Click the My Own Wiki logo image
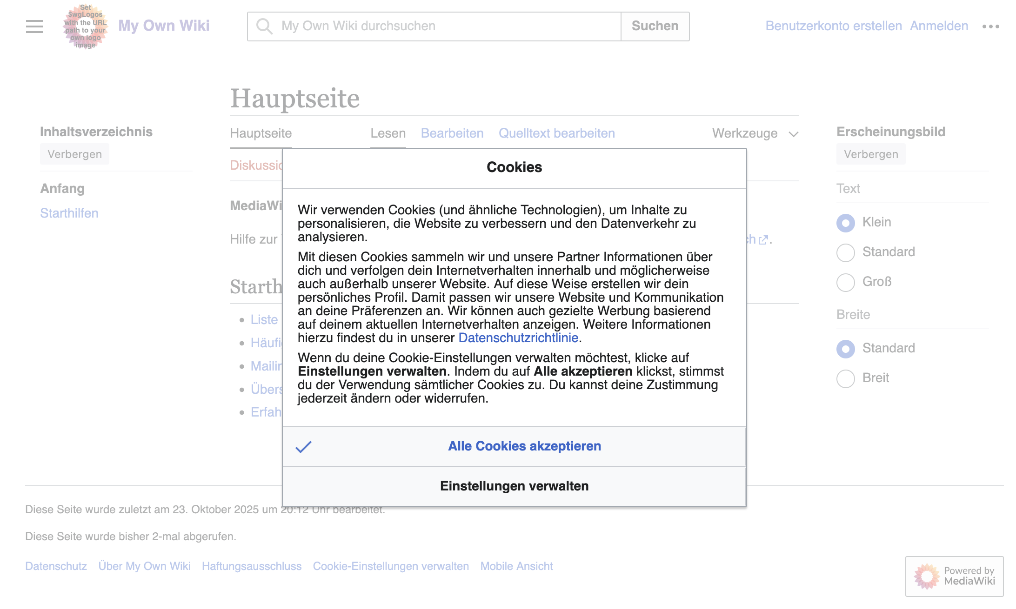The height and width of the screenshot is (609, 1016). tap(86, 26)
